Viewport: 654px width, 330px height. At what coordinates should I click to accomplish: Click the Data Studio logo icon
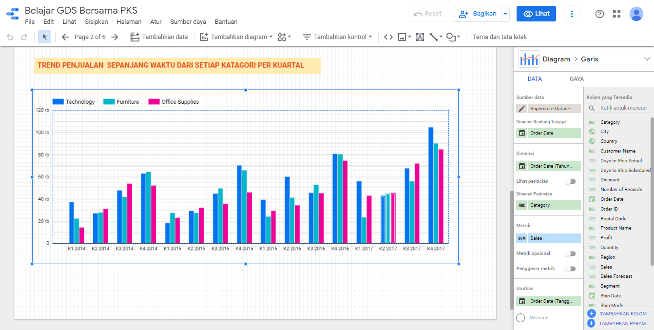click(13, 14)
